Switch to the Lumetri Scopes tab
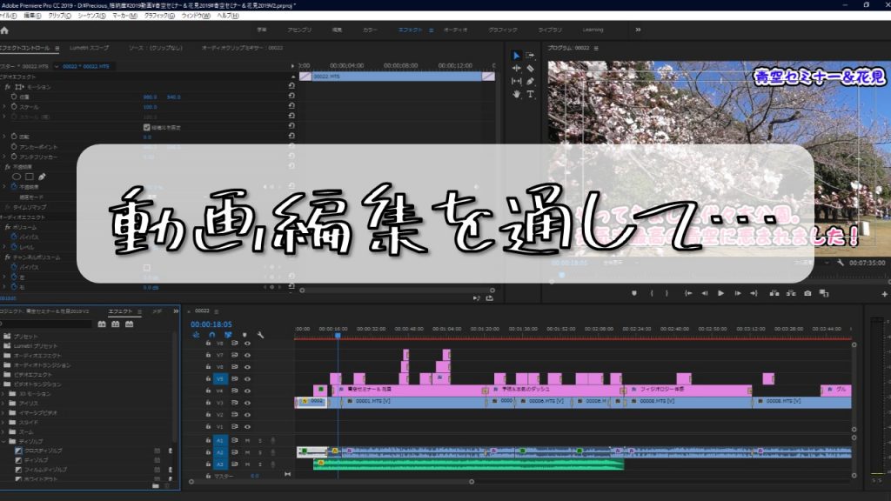This screenshot has height=501, width=891. click(x=89, y=49)
